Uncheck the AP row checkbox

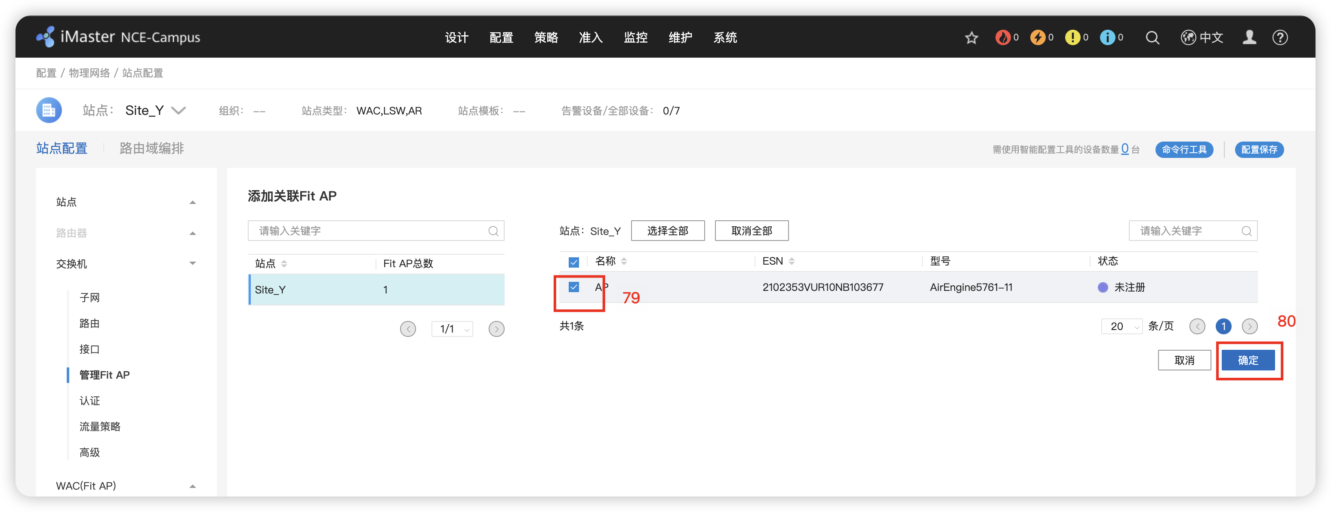pyautogui.click(x=573, y=287)
